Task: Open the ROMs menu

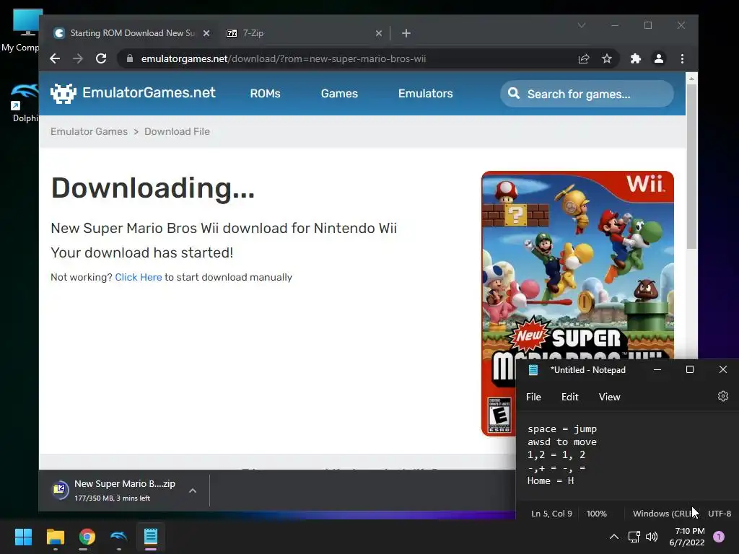Action: (x=265, y=93)
